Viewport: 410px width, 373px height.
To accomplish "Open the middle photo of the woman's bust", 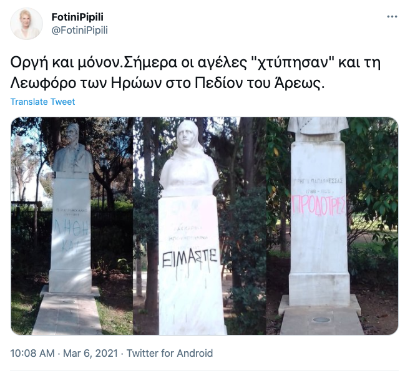I will 200,226.
